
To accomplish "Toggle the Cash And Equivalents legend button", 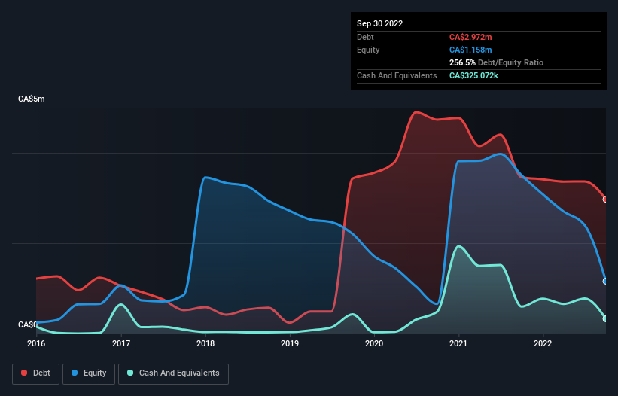I will pyautogui.click(x=173, y=373).
